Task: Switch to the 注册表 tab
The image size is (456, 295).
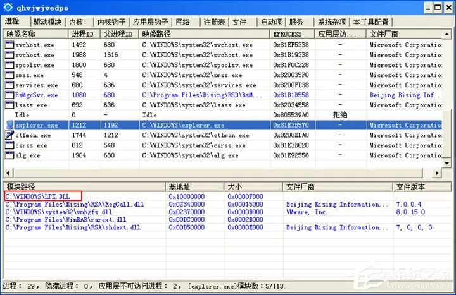Action: tap(214, 22)
